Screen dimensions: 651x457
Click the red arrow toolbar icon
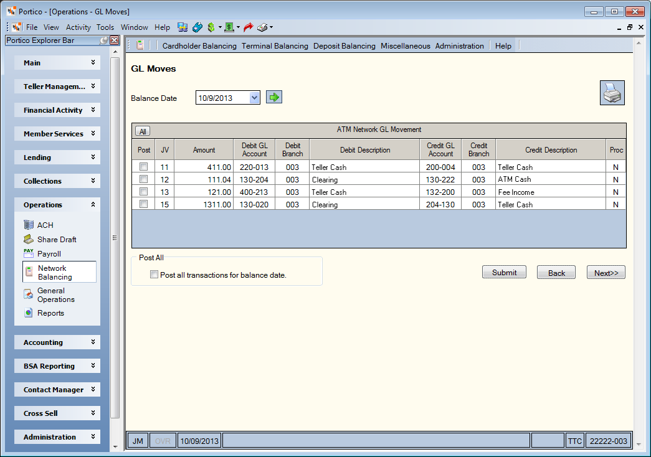pos(249,27)
